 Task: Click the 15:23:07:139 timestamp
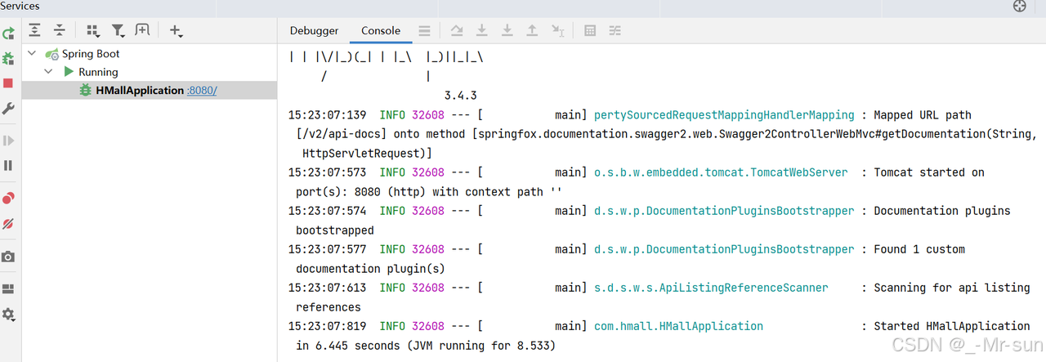point(328,115)
